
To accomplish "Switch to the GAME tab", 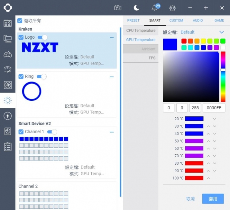I will 219,20.
